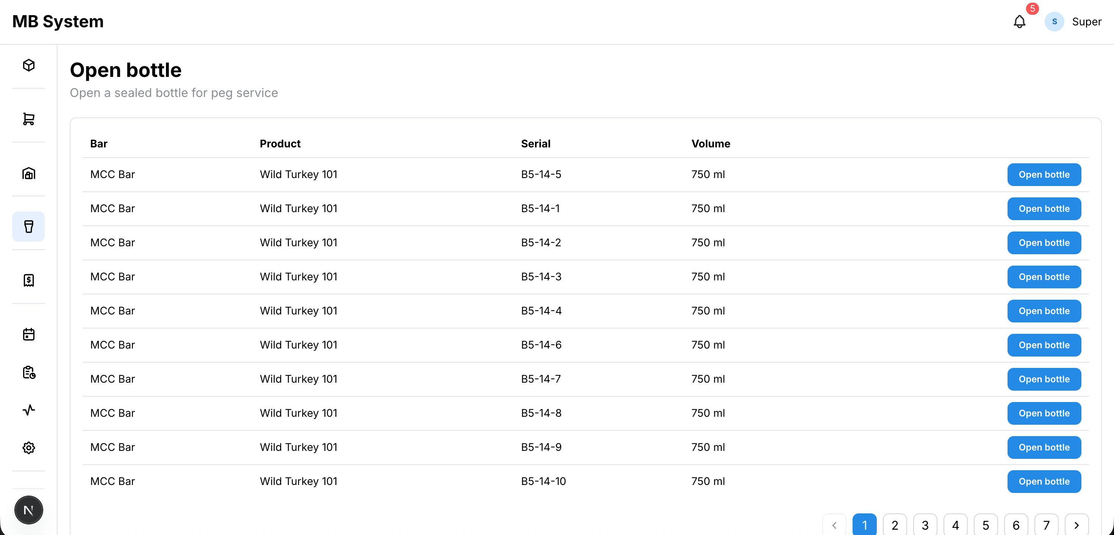Click the S user avatar
This screenshot has width=1114, height=535.
click(1054, 22)
